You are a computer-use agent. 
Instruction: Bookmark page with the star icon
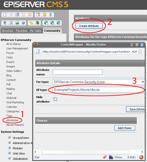pos(140,51)
